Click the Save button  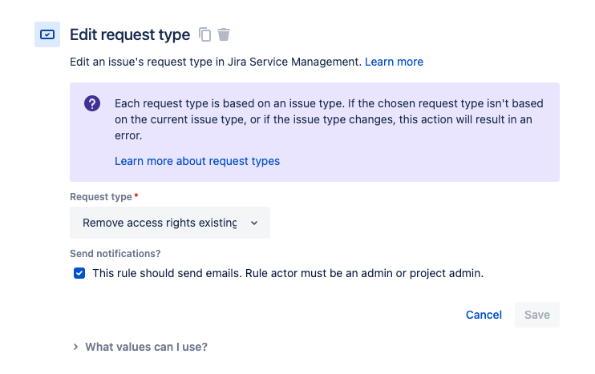click(536, 315)
